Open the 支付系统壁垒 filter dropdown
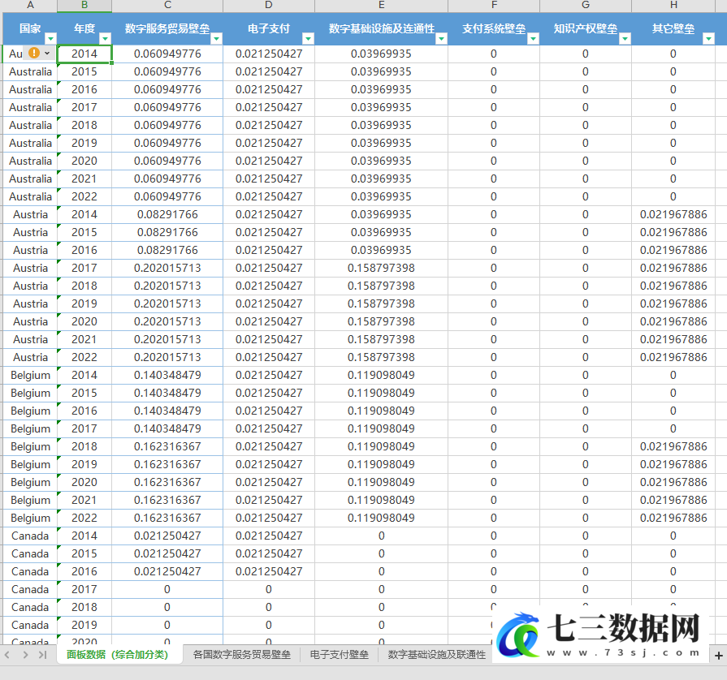Image resolution: width=727 pixels, height=680 pixels. (533, 38)
